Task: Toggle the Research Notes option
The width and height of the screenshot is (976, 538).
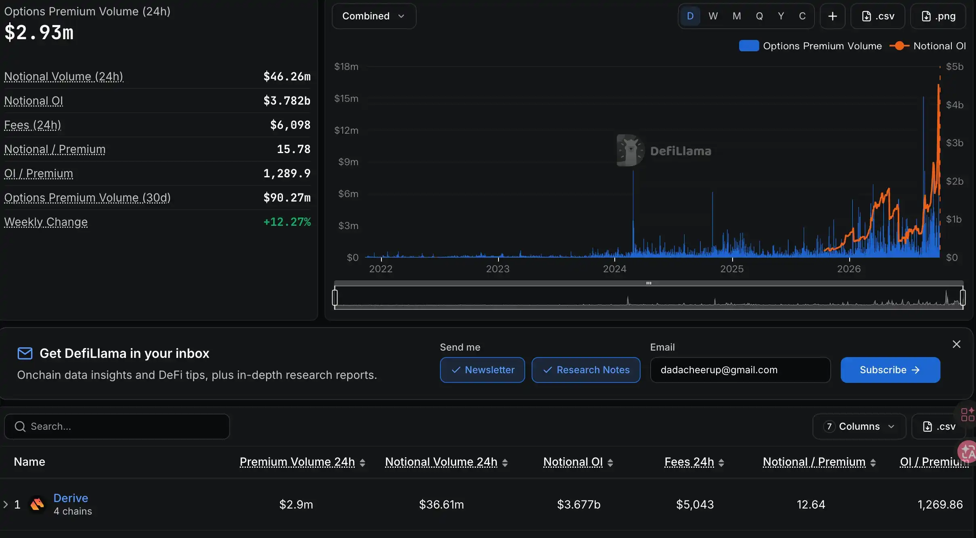Action: [586, 370]
